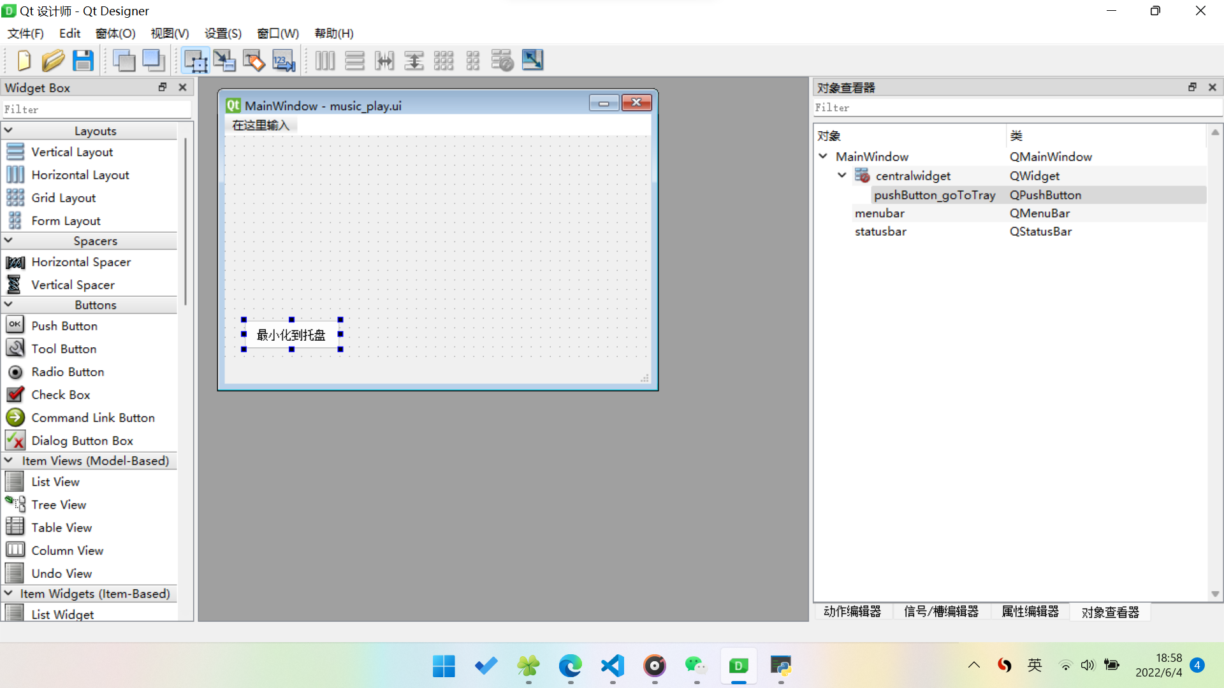
Task: Click the 最小化到托盘 button on form
Action: click(291, 334)
